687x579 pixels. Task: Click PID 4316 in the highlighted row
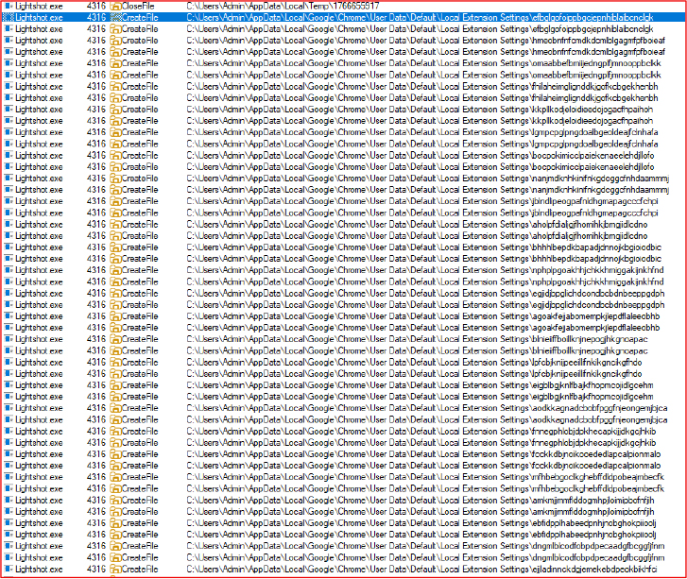tap(96, 18)
